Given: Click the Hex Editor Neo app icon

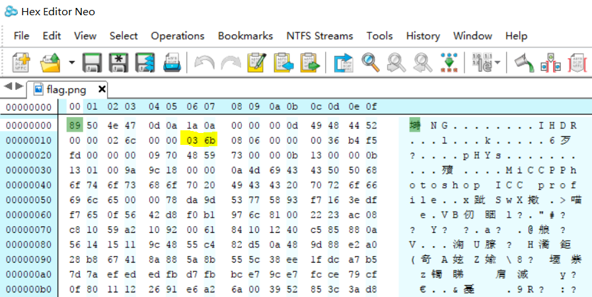Looking at the screenshot, I should coord(11,11).
